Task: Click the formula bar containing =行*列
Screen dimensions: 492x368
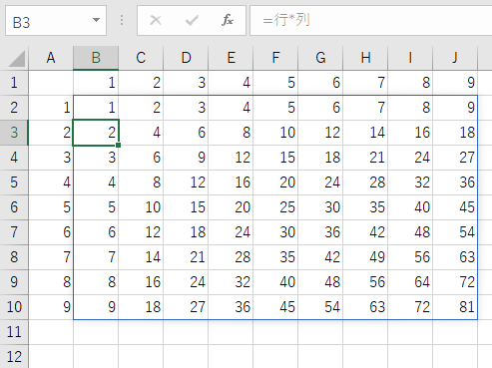Action: coord(371,20)
